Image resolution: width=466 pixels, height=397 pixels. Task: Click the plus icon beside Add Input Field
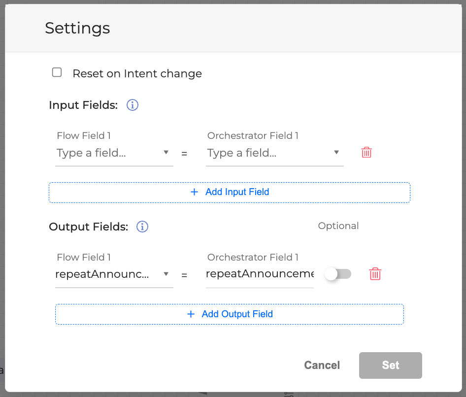(194, 192)
